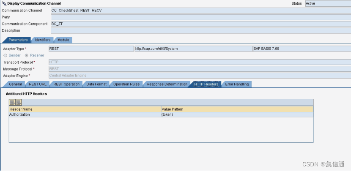The width and height of the screenshot is (351, 171).
Task: Click the Adapter Engine label
Action: pyautogui.click(x=15, y=76)
